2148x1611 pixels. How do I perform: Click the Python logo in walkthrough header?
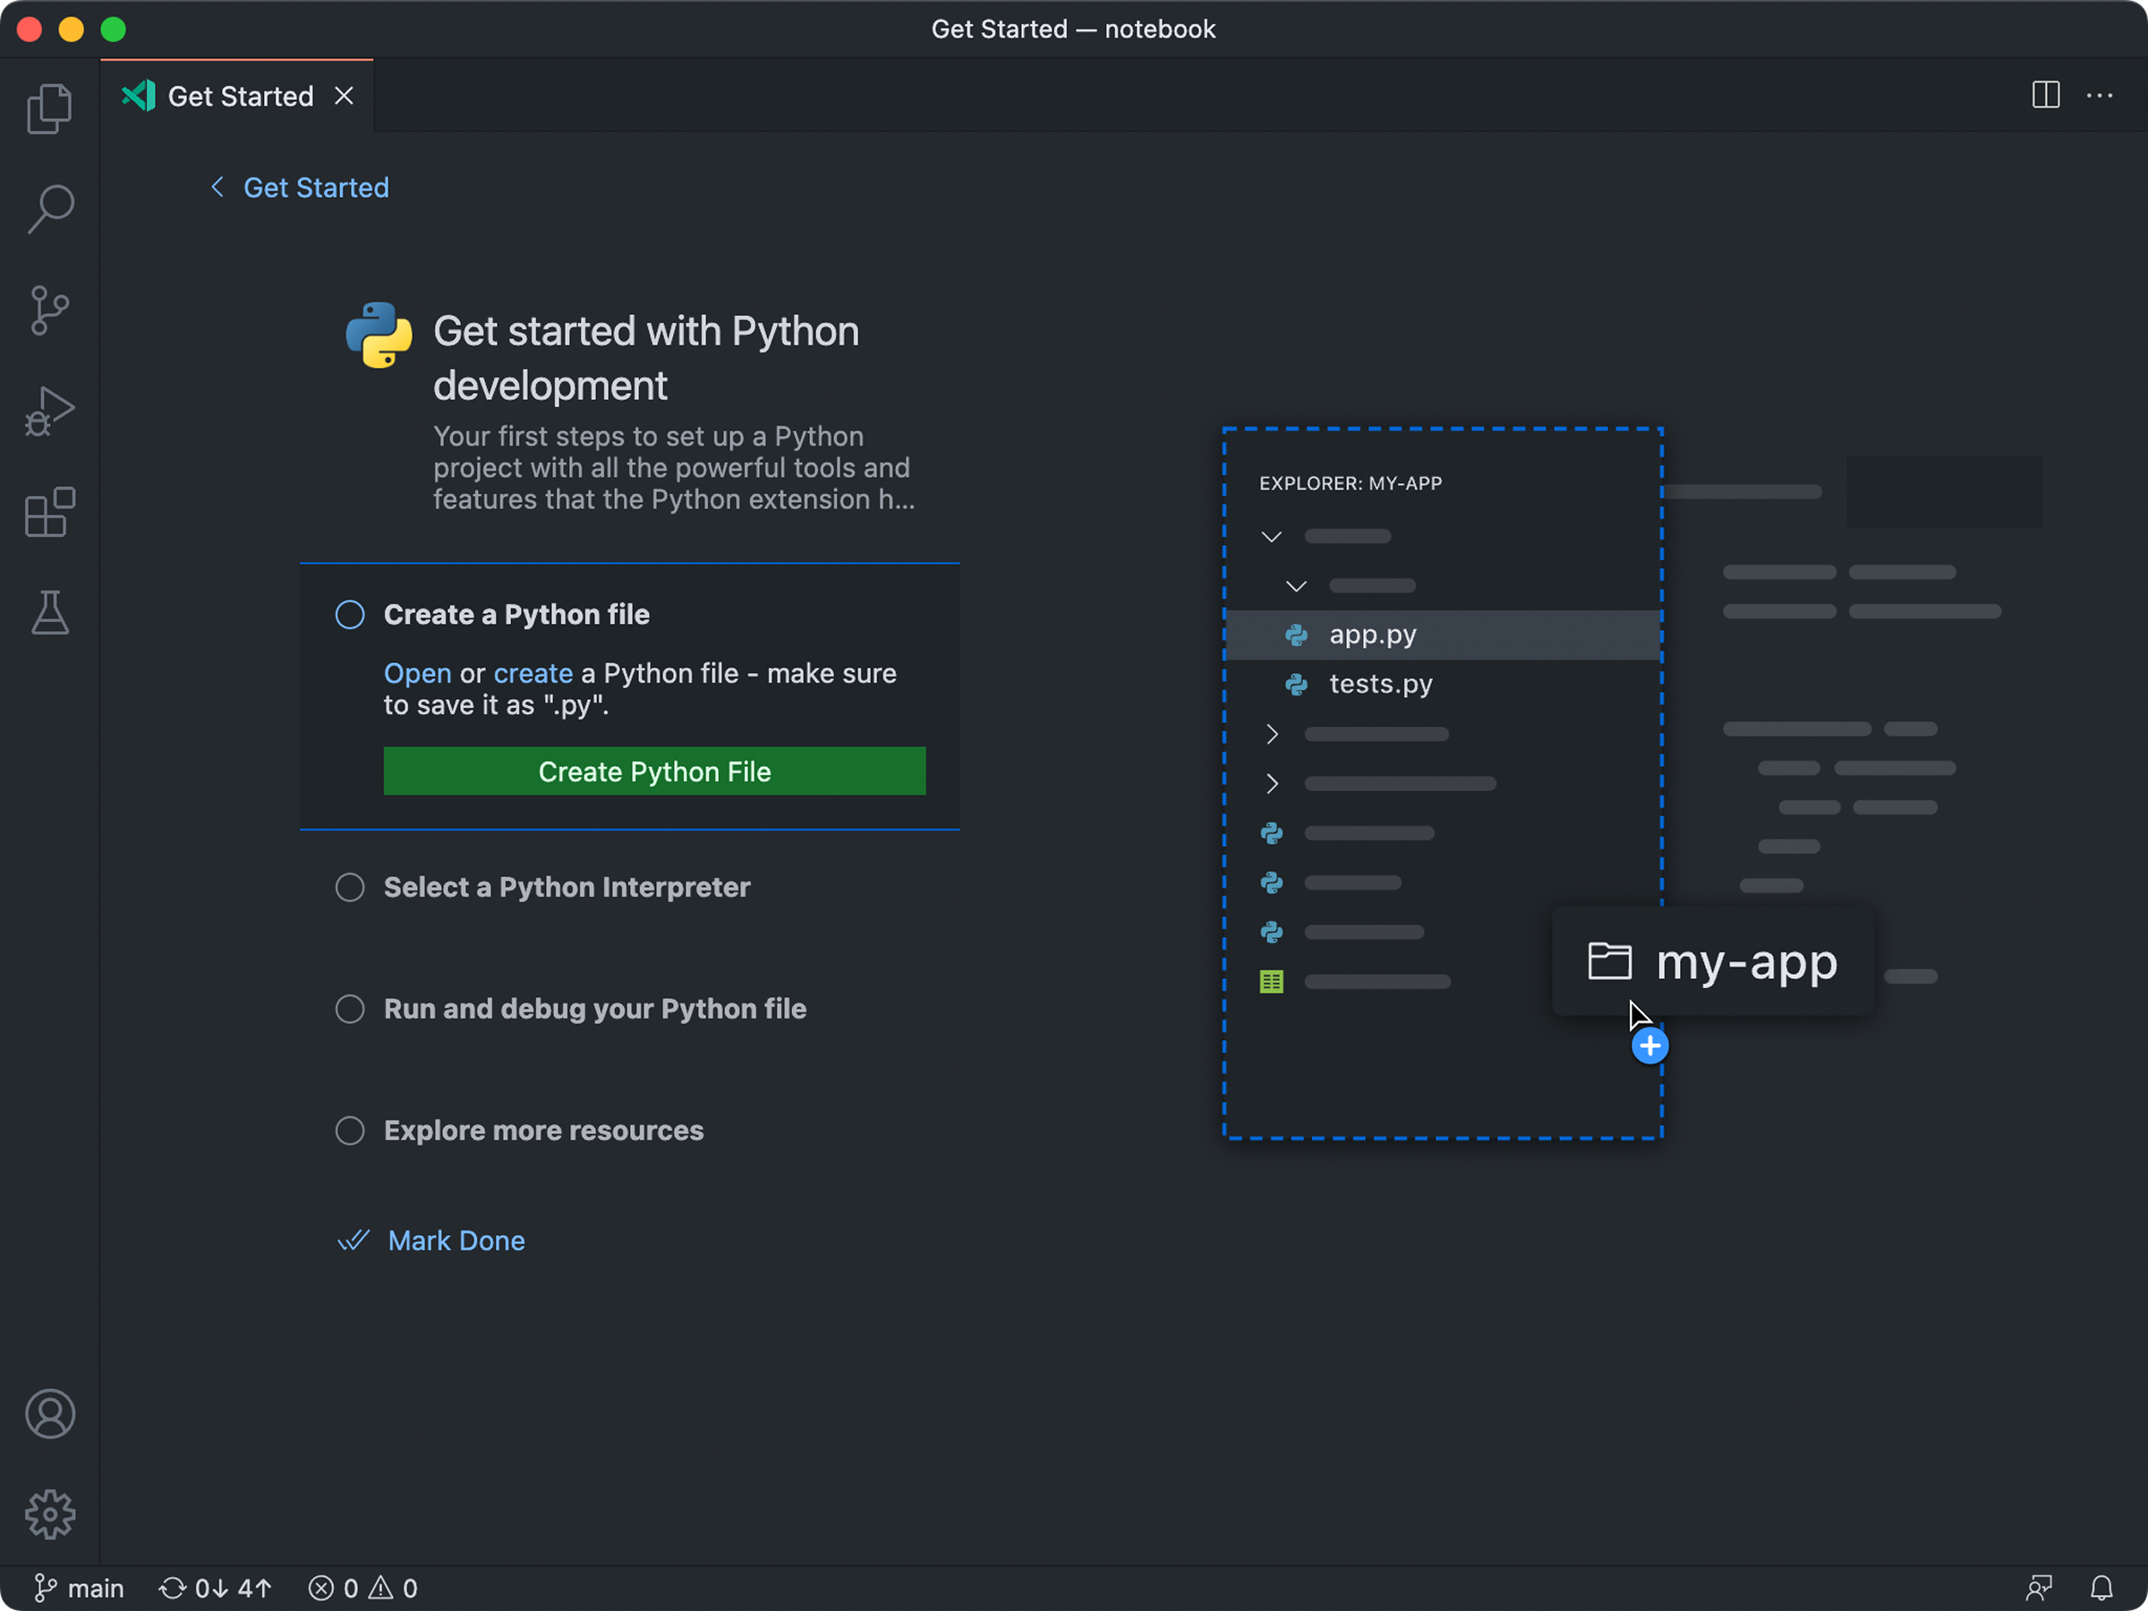tap(379, 334)
